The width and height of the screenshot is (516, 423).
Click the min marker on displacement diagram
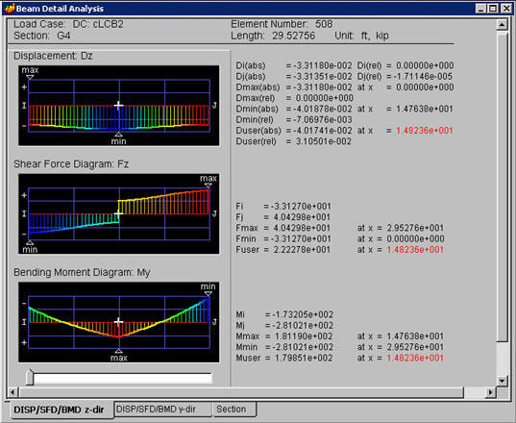click(118, 138)
